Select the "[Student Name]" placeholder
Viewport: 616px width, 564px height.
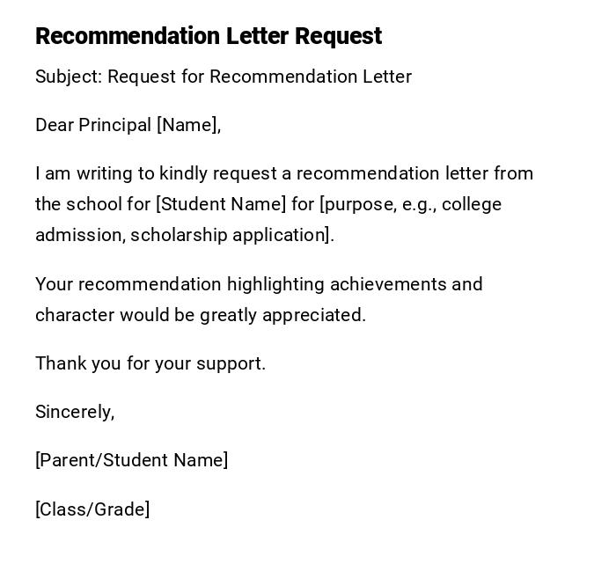221,204
